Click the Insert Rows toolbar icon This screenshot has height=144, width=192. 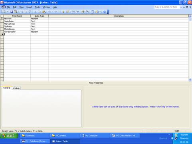tap(73, 12)
